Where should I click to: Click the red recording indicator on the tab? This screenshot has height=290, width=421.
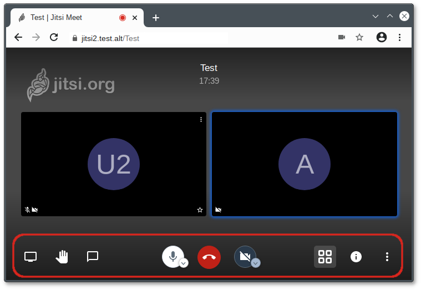coord(123,18)
